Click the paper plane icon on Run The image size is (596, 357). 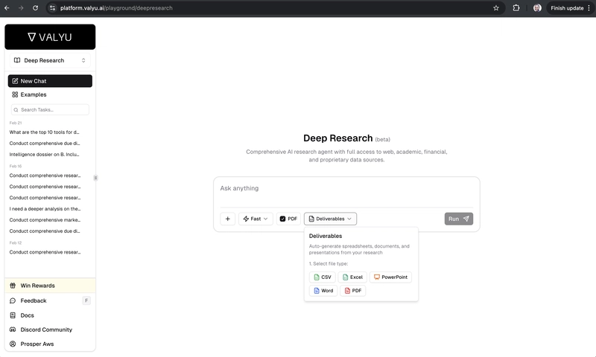[466, 219]
